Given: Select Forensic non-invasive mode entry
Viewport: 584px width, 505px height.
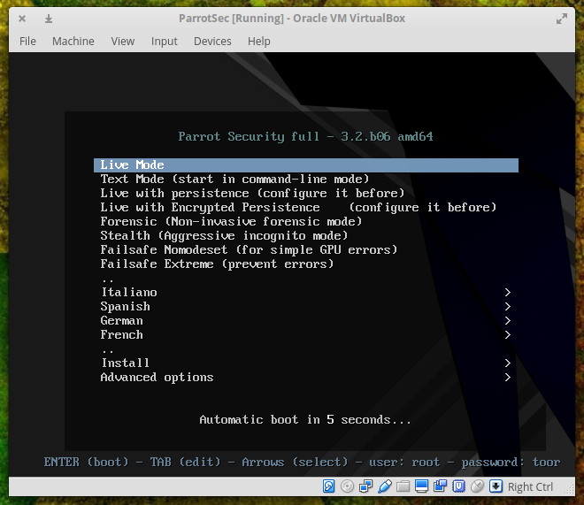Looking at the screenshot, I should pyautogui.click(x=306, y=221).
